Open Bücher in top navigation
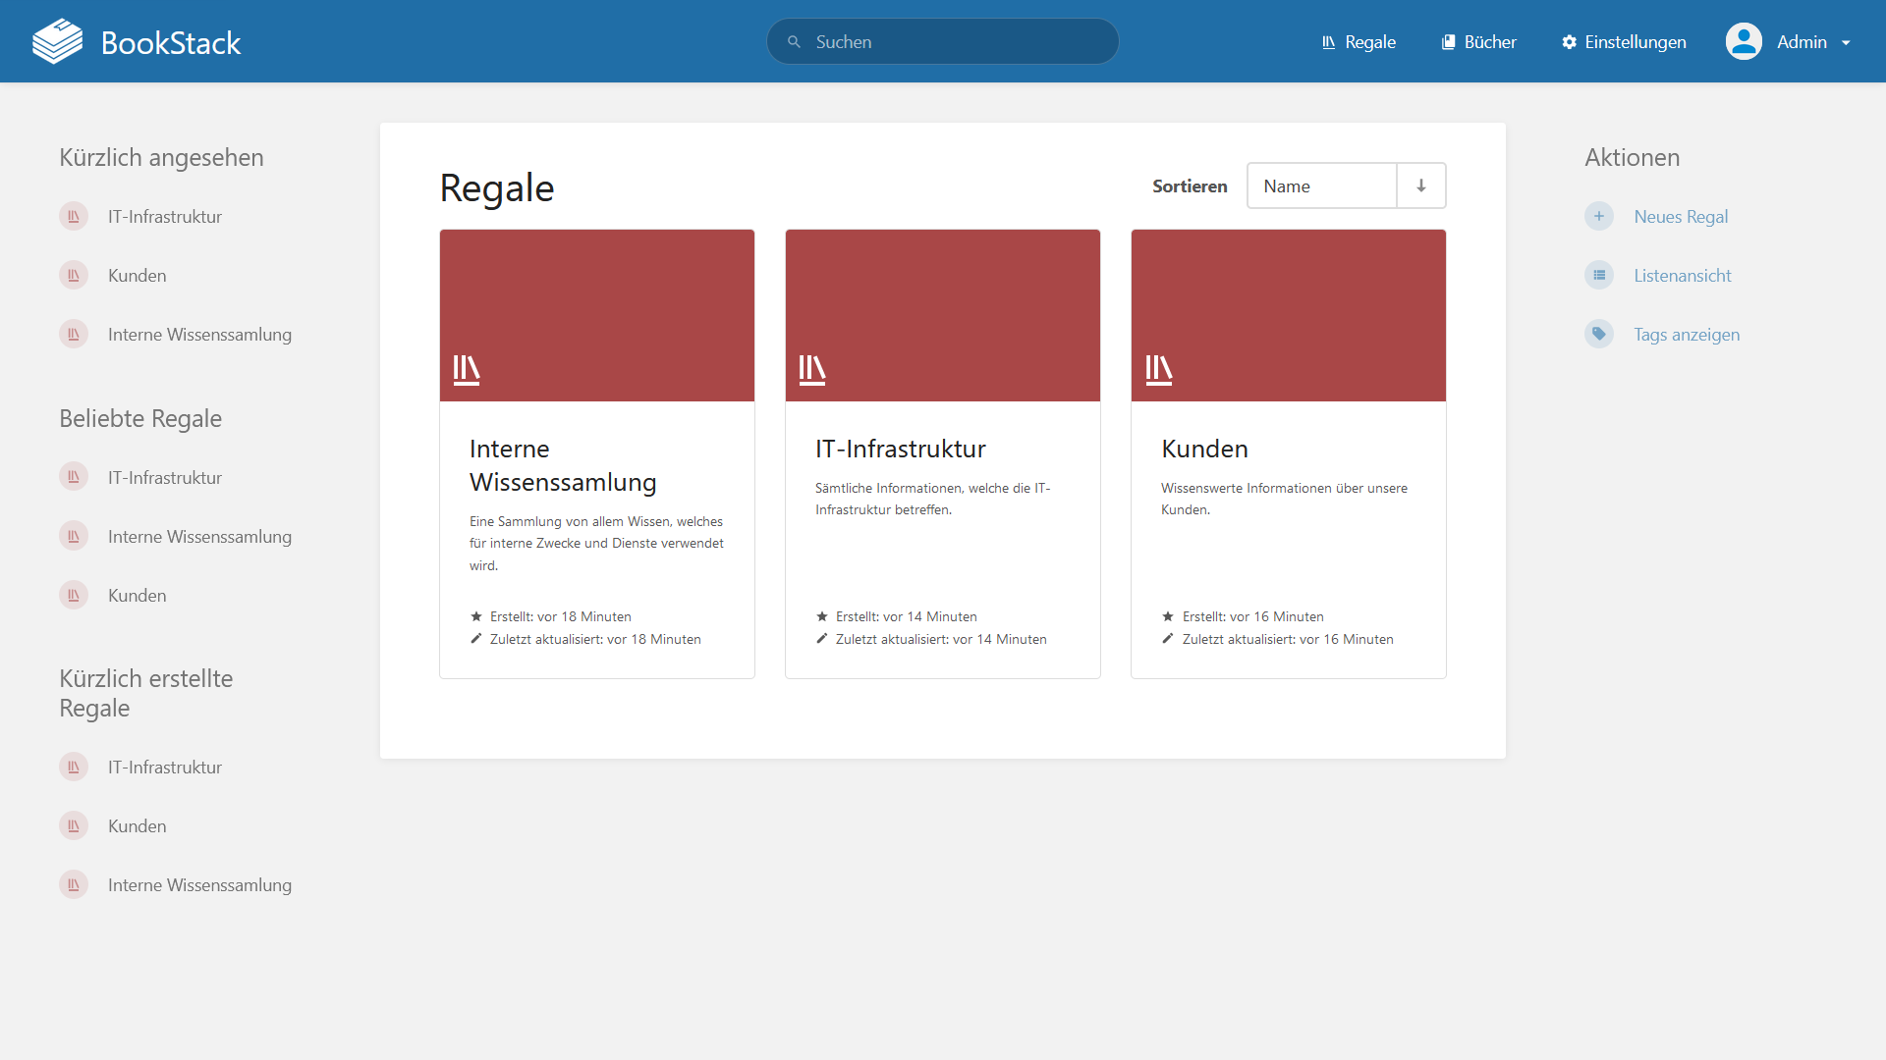This screenshot has height=1060, width=1886. point(1478,42)
